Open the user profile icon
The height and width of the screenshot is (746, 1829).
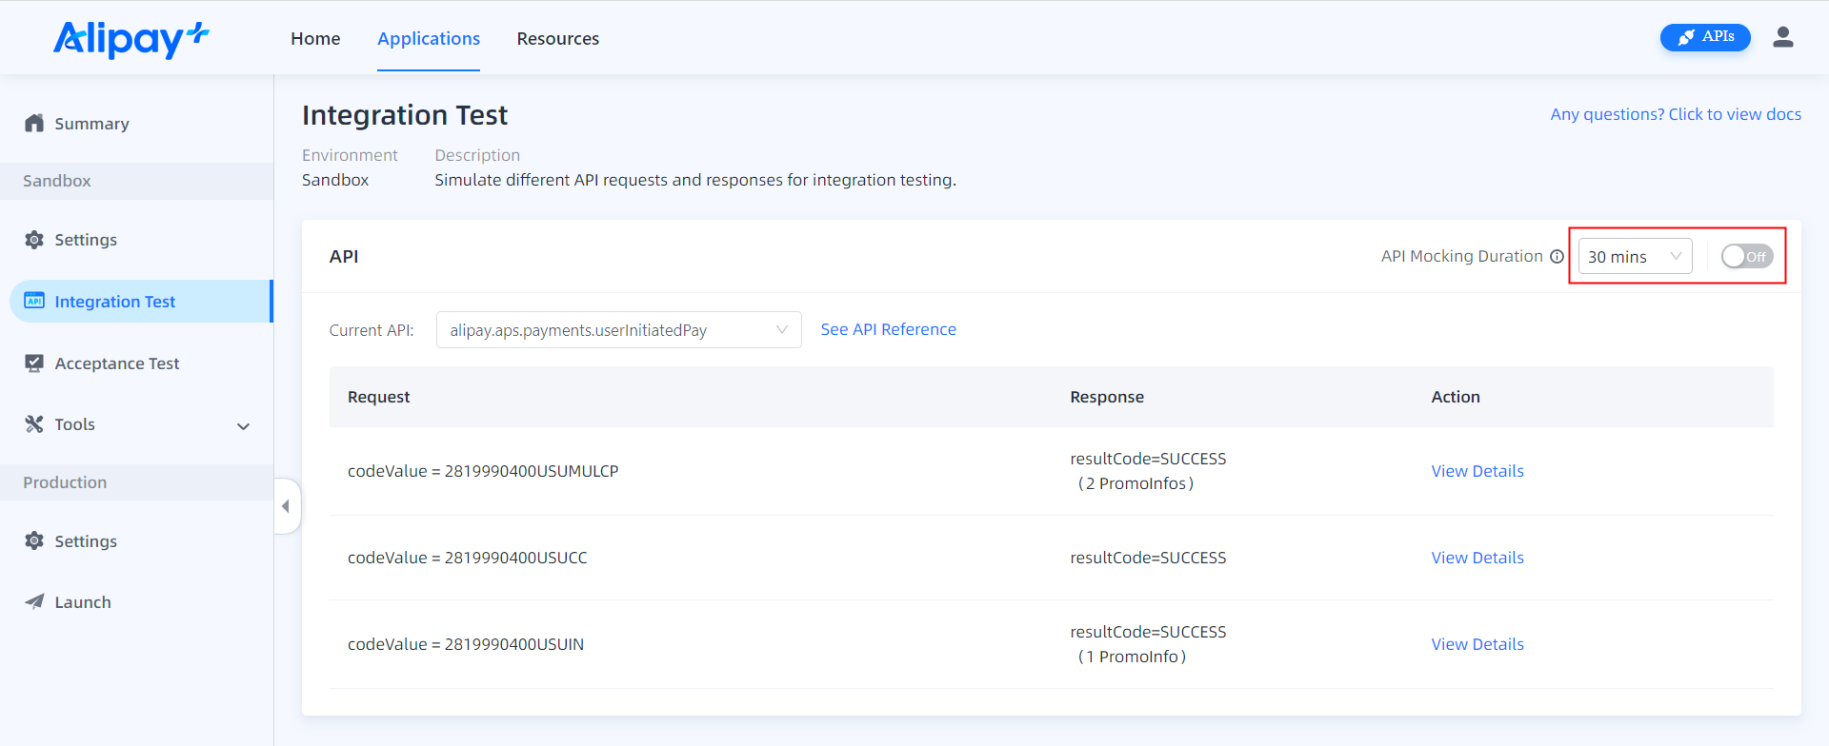1782,37
